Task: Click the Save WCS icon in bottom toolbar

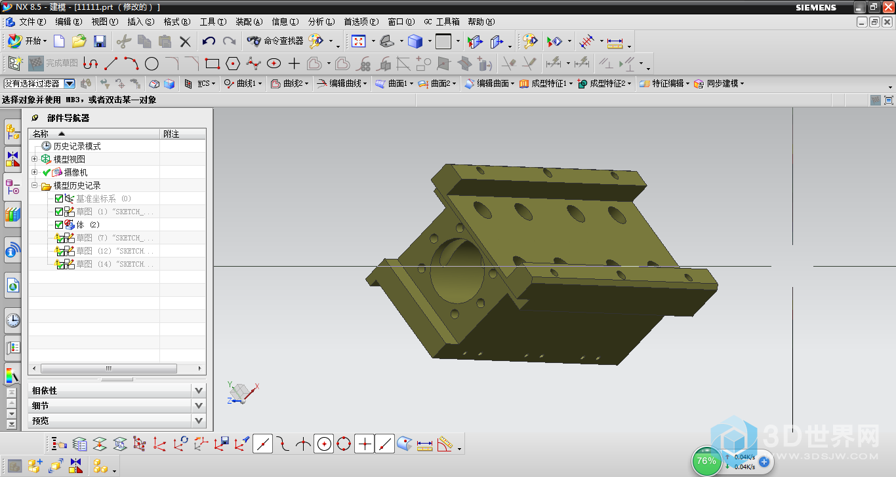Action: [222, 444]
